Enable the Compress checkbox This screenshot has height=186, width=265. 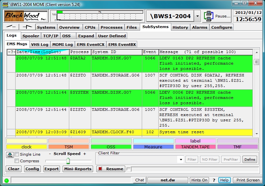pyautogui.click(x=17, y=161)
